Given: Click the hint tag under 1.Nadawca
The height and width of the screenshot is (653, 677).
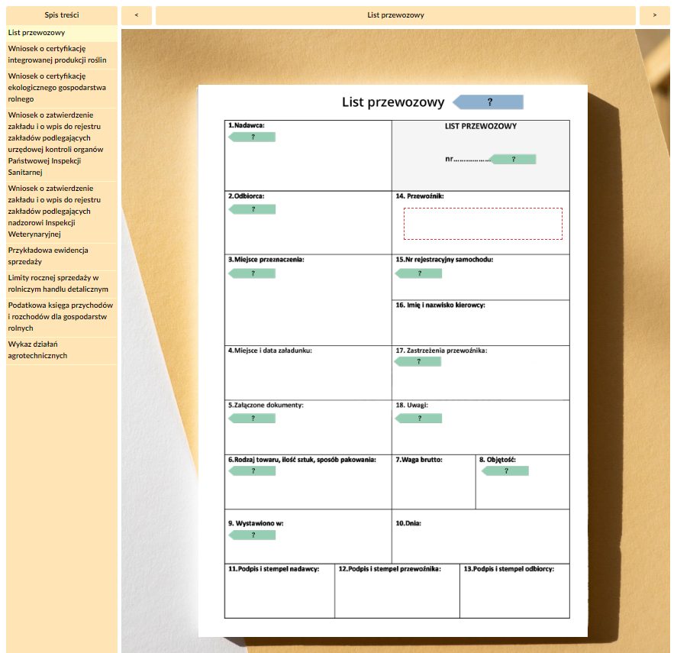Looking at the screenshot, I should click(252, 137).
